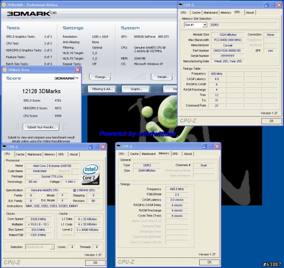The image size is (284, 268).
Task: Click the Voltage value 1.344 v
Action: pyautogui.click(x=70, y=181)
